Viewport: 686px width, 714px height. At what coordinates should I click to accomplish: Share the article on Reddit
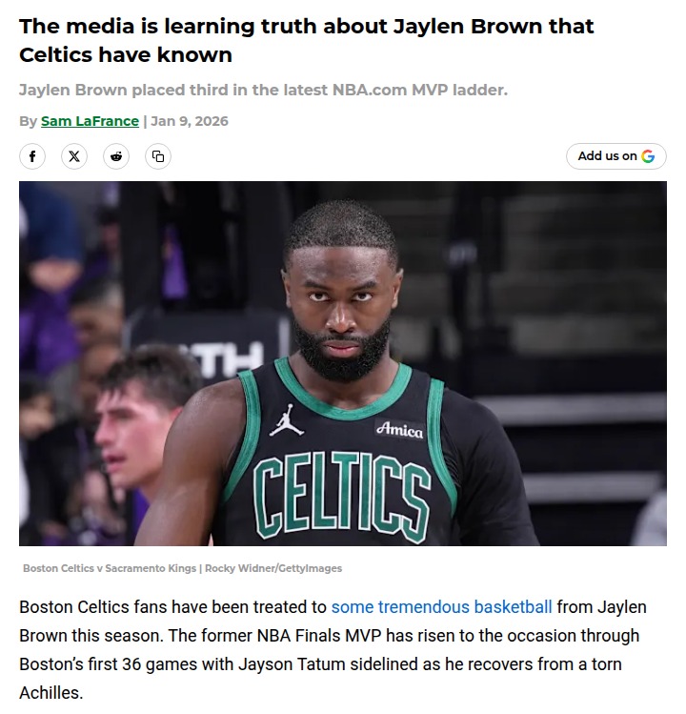pyautogui.click(x=116, y=156)
